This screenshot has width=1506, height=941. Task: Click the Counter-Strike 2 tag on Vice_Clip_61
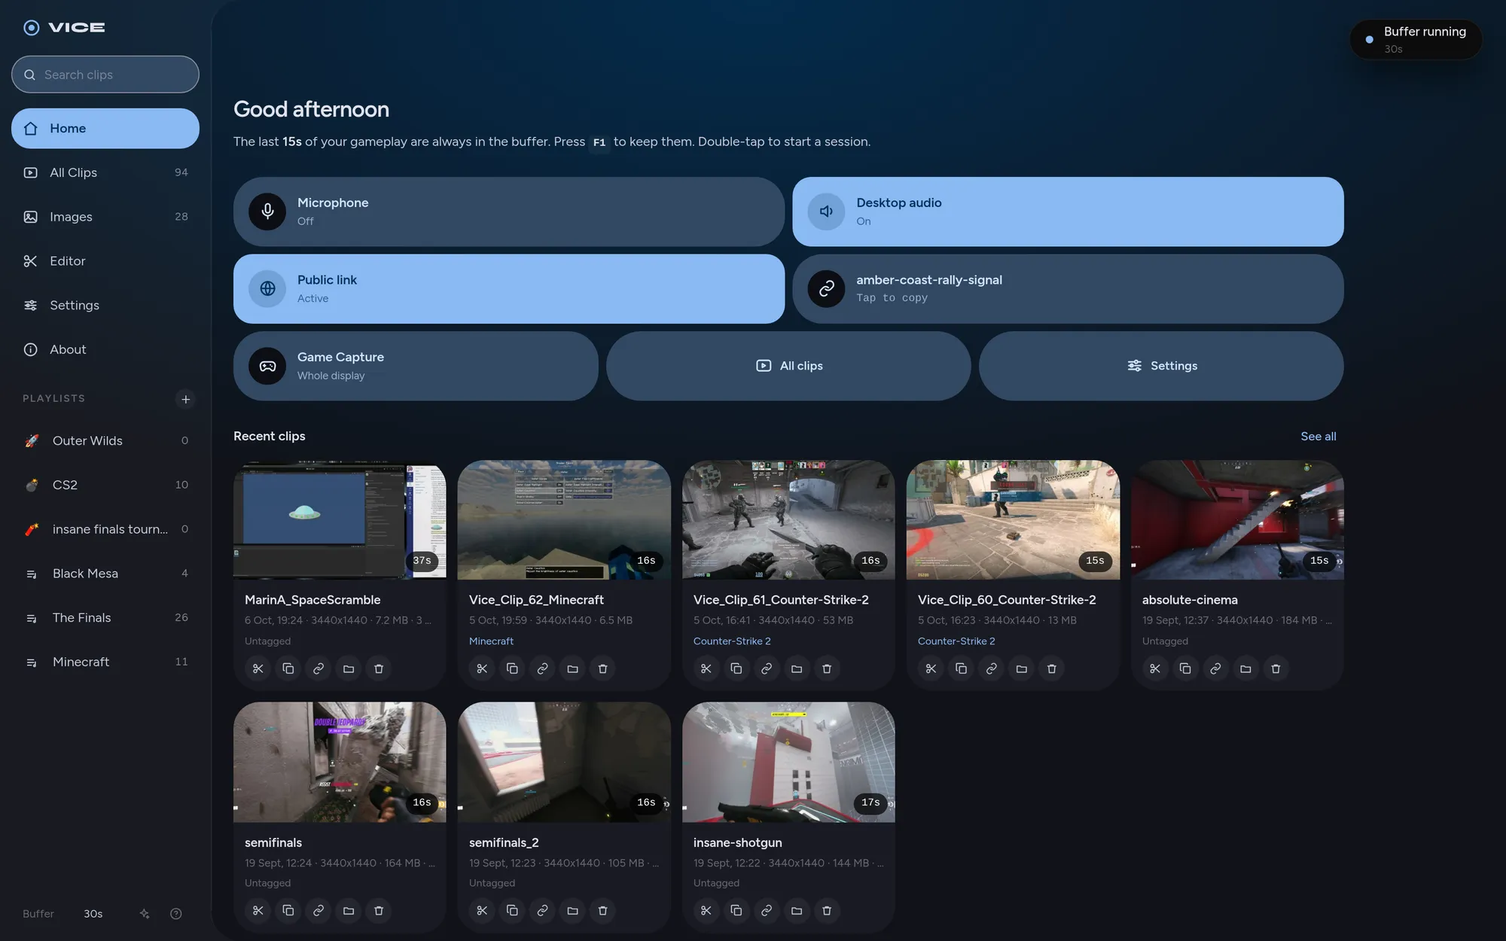[732, 641]
